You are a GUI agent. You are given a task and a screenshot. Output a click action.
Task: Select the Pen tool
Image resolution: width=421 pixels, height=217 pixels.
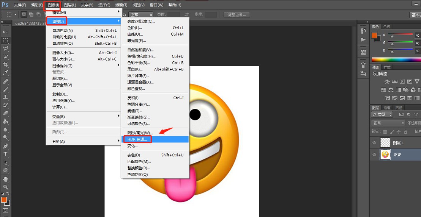(6, 146)
